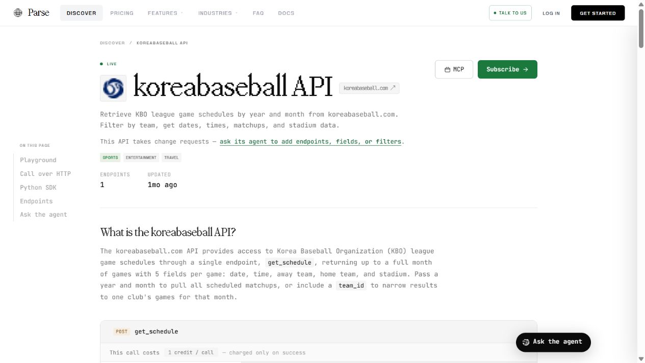
Task: Open the Discover nav item
Action: pos(82,13)
